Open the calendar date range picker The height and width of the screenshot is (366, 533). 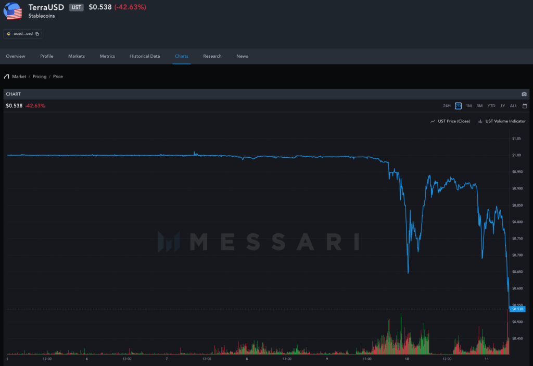point(525,106)
